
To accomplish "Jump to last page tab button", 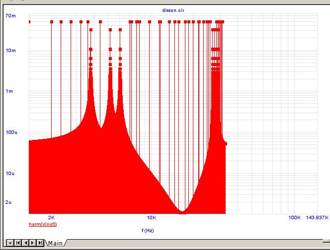I will pos(40,243).
